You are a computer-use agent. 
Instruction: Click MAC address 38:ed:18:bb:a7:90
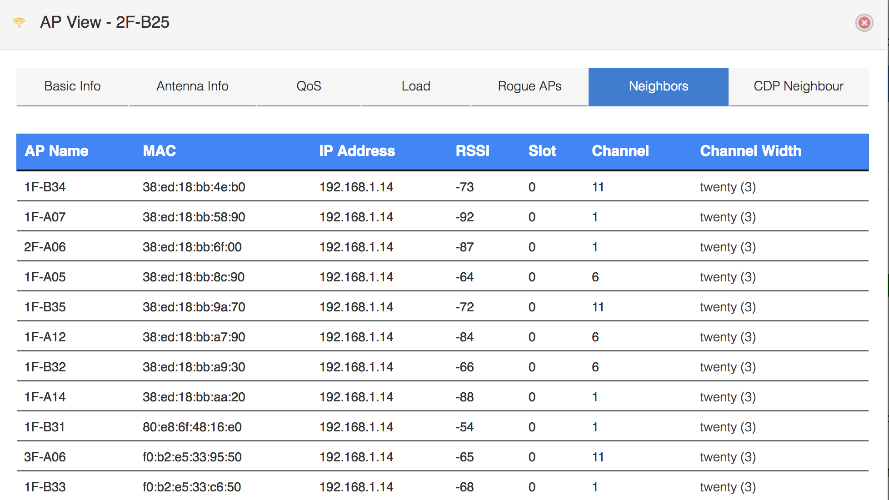click(194, 337)
